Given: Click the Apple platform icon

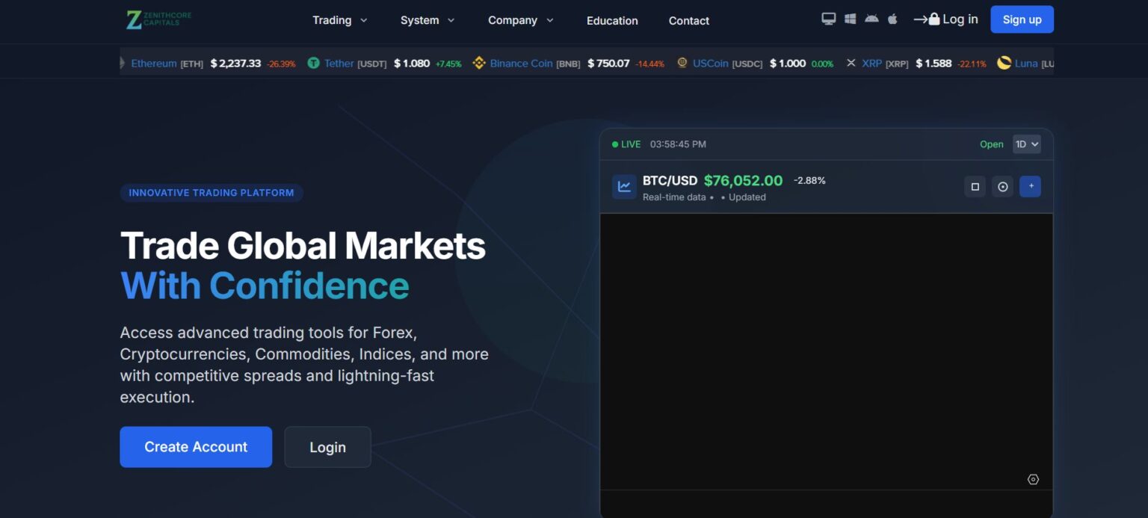Looking at the screenshot, I should coord(892,19).
